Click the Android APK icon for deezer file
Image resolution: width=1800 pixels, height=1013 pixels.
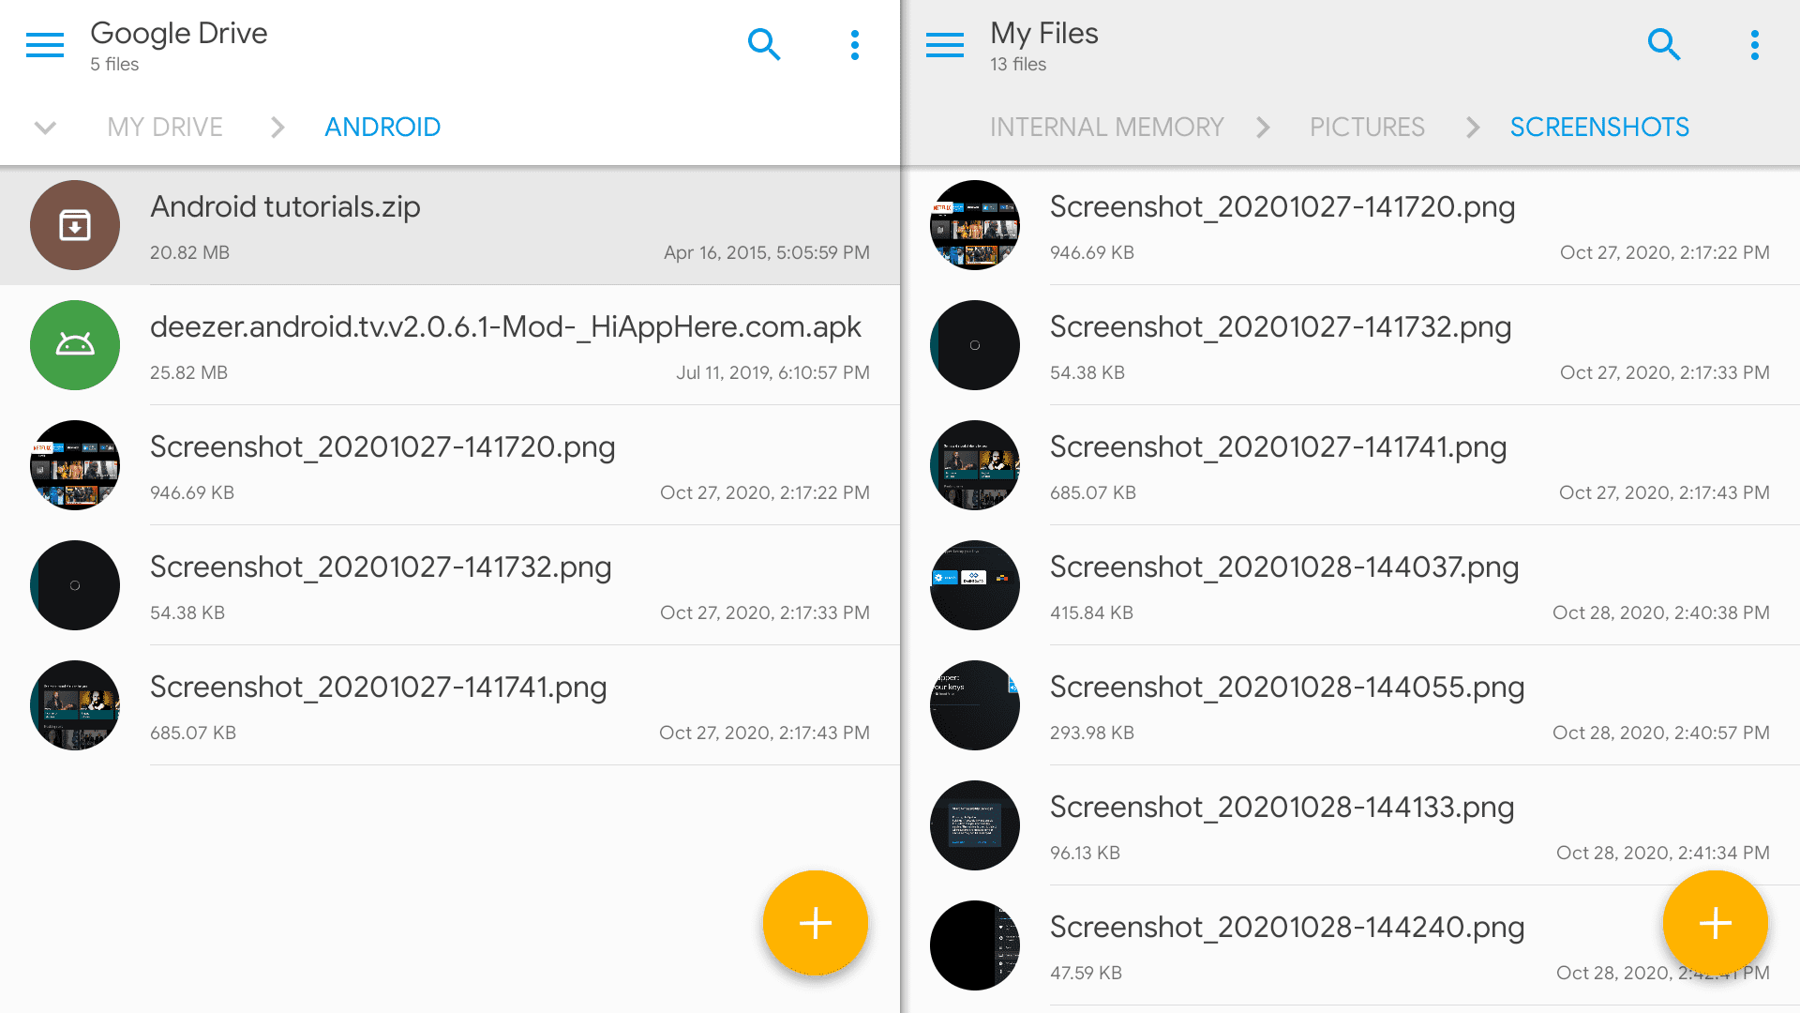click(x=75, y=345)
